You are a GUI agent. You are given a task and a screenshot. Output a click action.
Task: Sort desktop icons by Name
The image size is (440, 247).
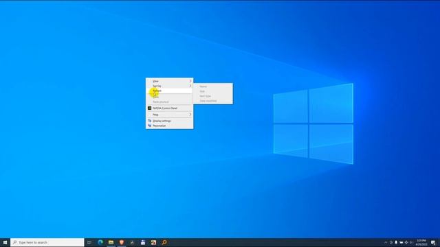tap(212, 86)
